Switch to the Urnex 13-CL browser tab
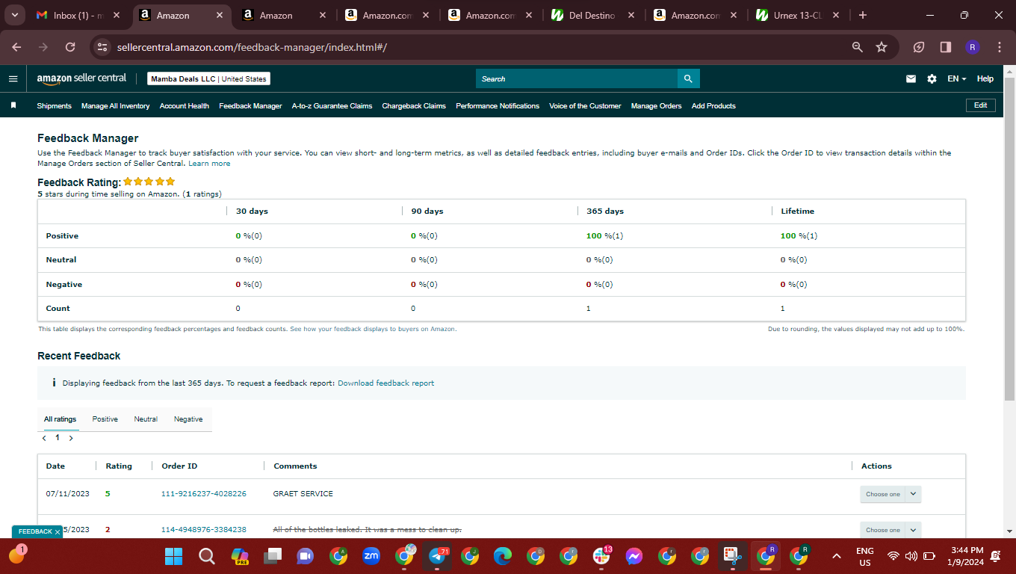The height and width of the screenshot is (574, 1016). [x=798, y=15]
